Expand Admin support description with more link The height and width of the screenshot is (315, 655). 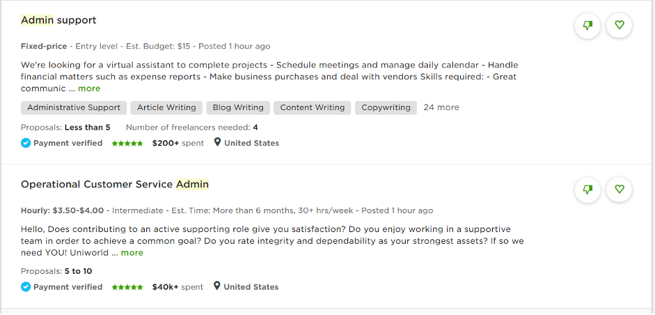tap(89, 89)
